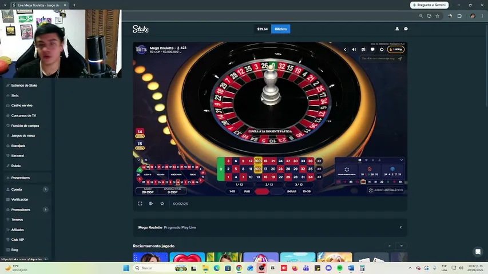This screenshot has height=274, width=488.
Task: Open the Stake chat icon in the header
Action: [406, 29]
